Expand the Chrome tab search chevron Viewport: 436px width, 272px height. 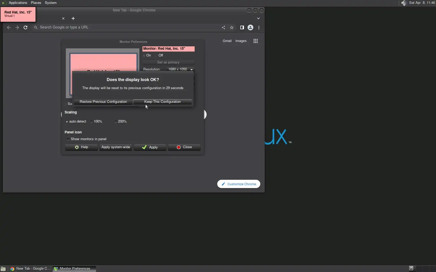(258, 18)
